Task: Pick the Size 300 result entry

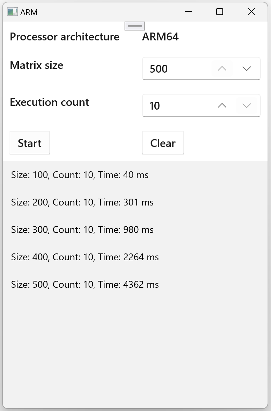Action: point(82,230)
